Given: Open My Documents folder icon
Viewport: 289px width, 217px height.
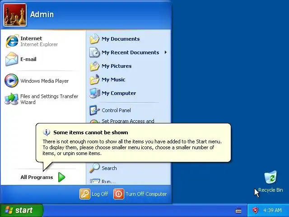Looking at the screenshot, I should pos(94,39).
